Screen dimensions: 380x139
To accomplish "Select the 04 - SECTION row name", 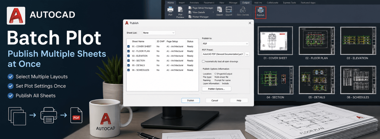I will (139, 61).
